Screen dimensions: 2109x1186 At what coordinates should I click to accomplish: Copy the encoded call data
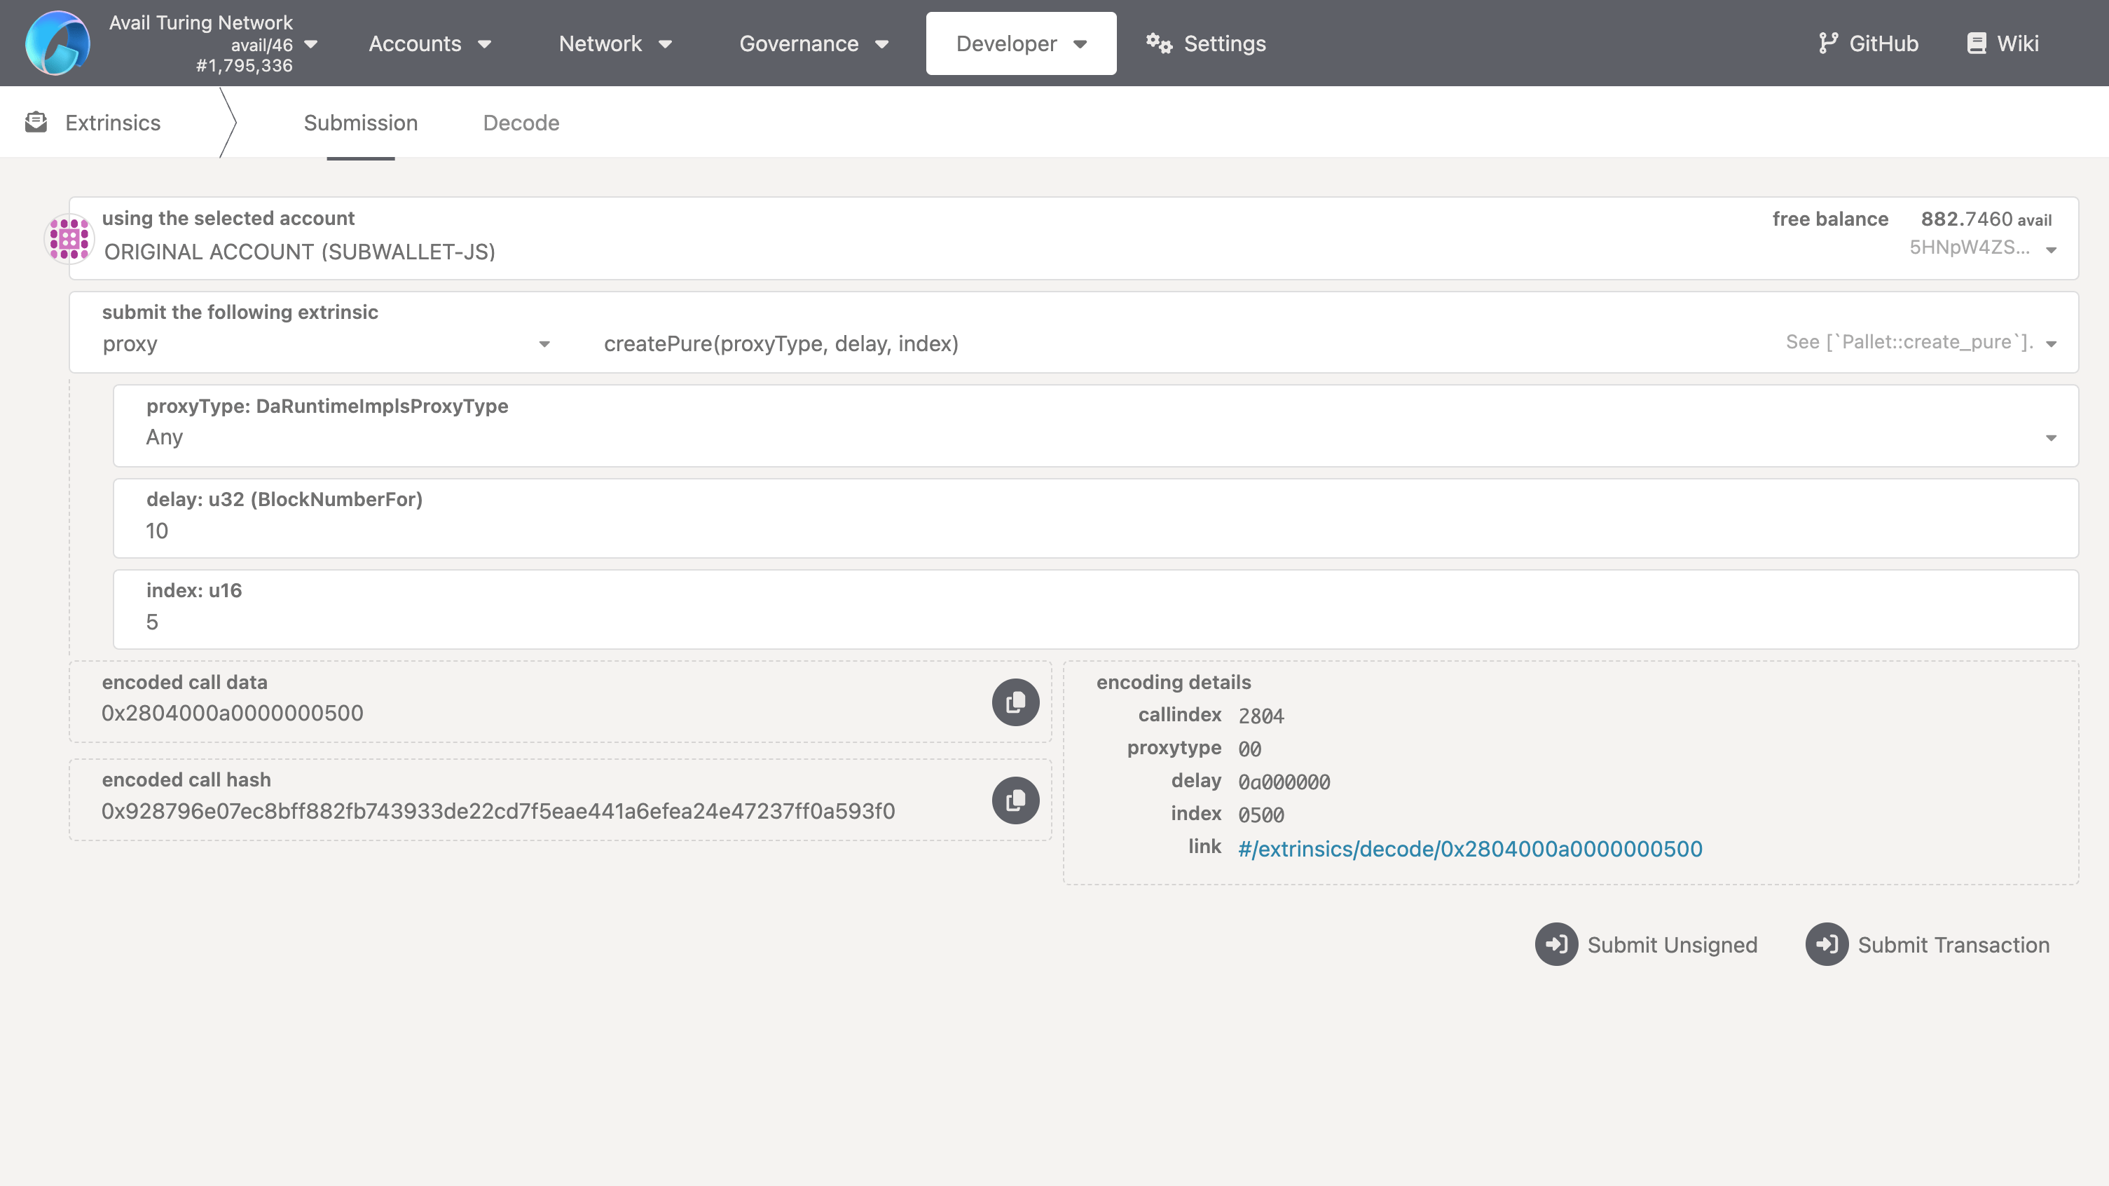point(1015,702)
